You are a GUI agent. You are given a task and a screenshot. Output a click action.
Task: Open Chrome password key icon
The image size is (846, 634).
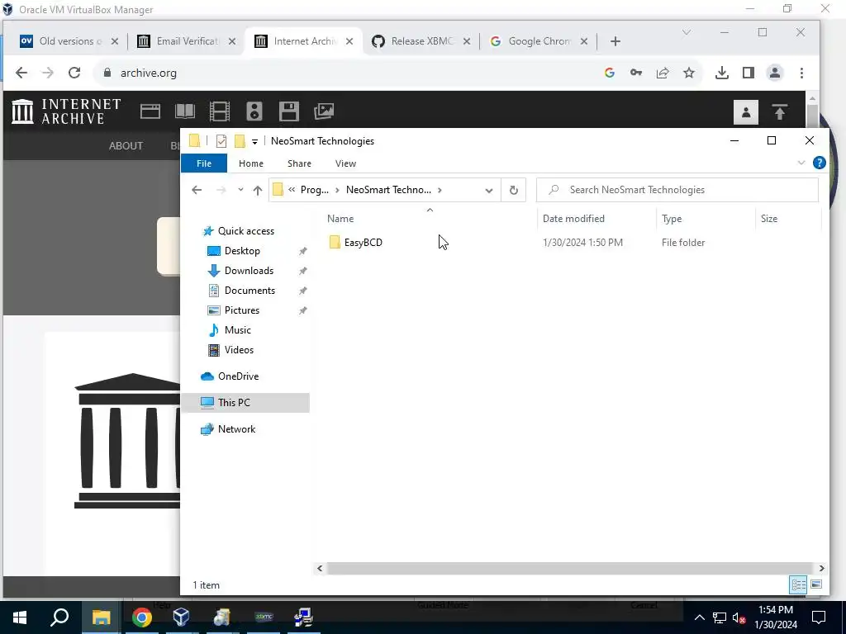636,73
